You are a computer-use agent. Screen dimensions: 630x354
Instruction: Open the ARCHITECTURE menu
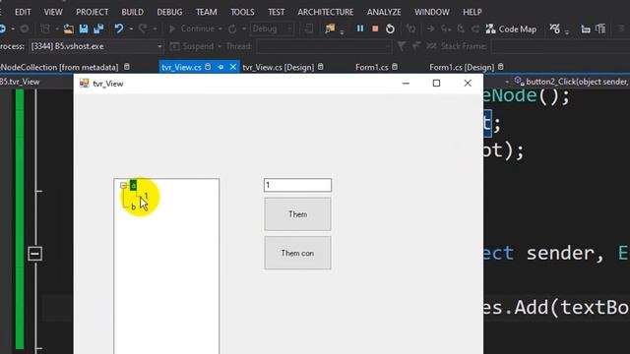pos(326,12)
